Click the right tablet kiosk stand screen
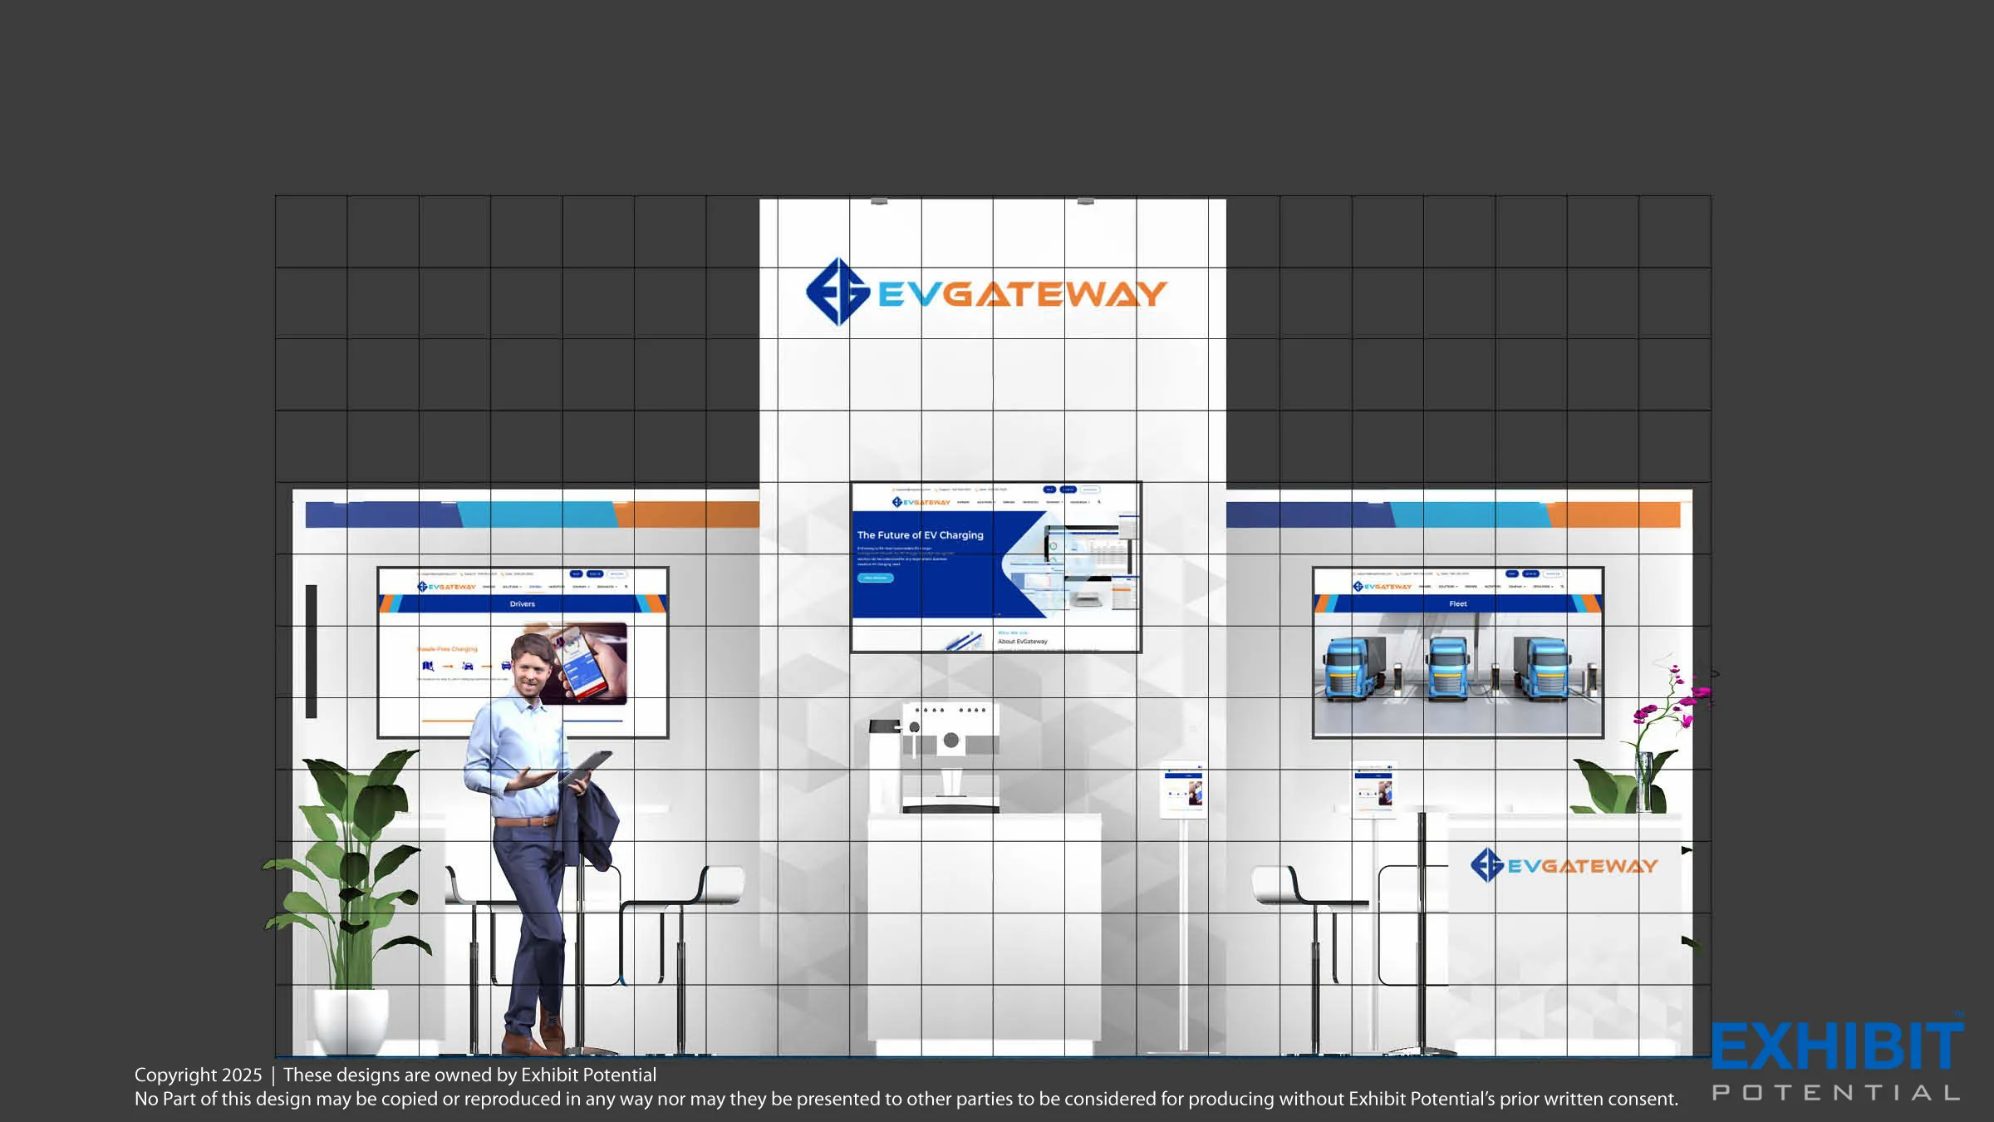Image resolution: width=1994 pixels, height=1122 pixels. tap(1374, 789)
